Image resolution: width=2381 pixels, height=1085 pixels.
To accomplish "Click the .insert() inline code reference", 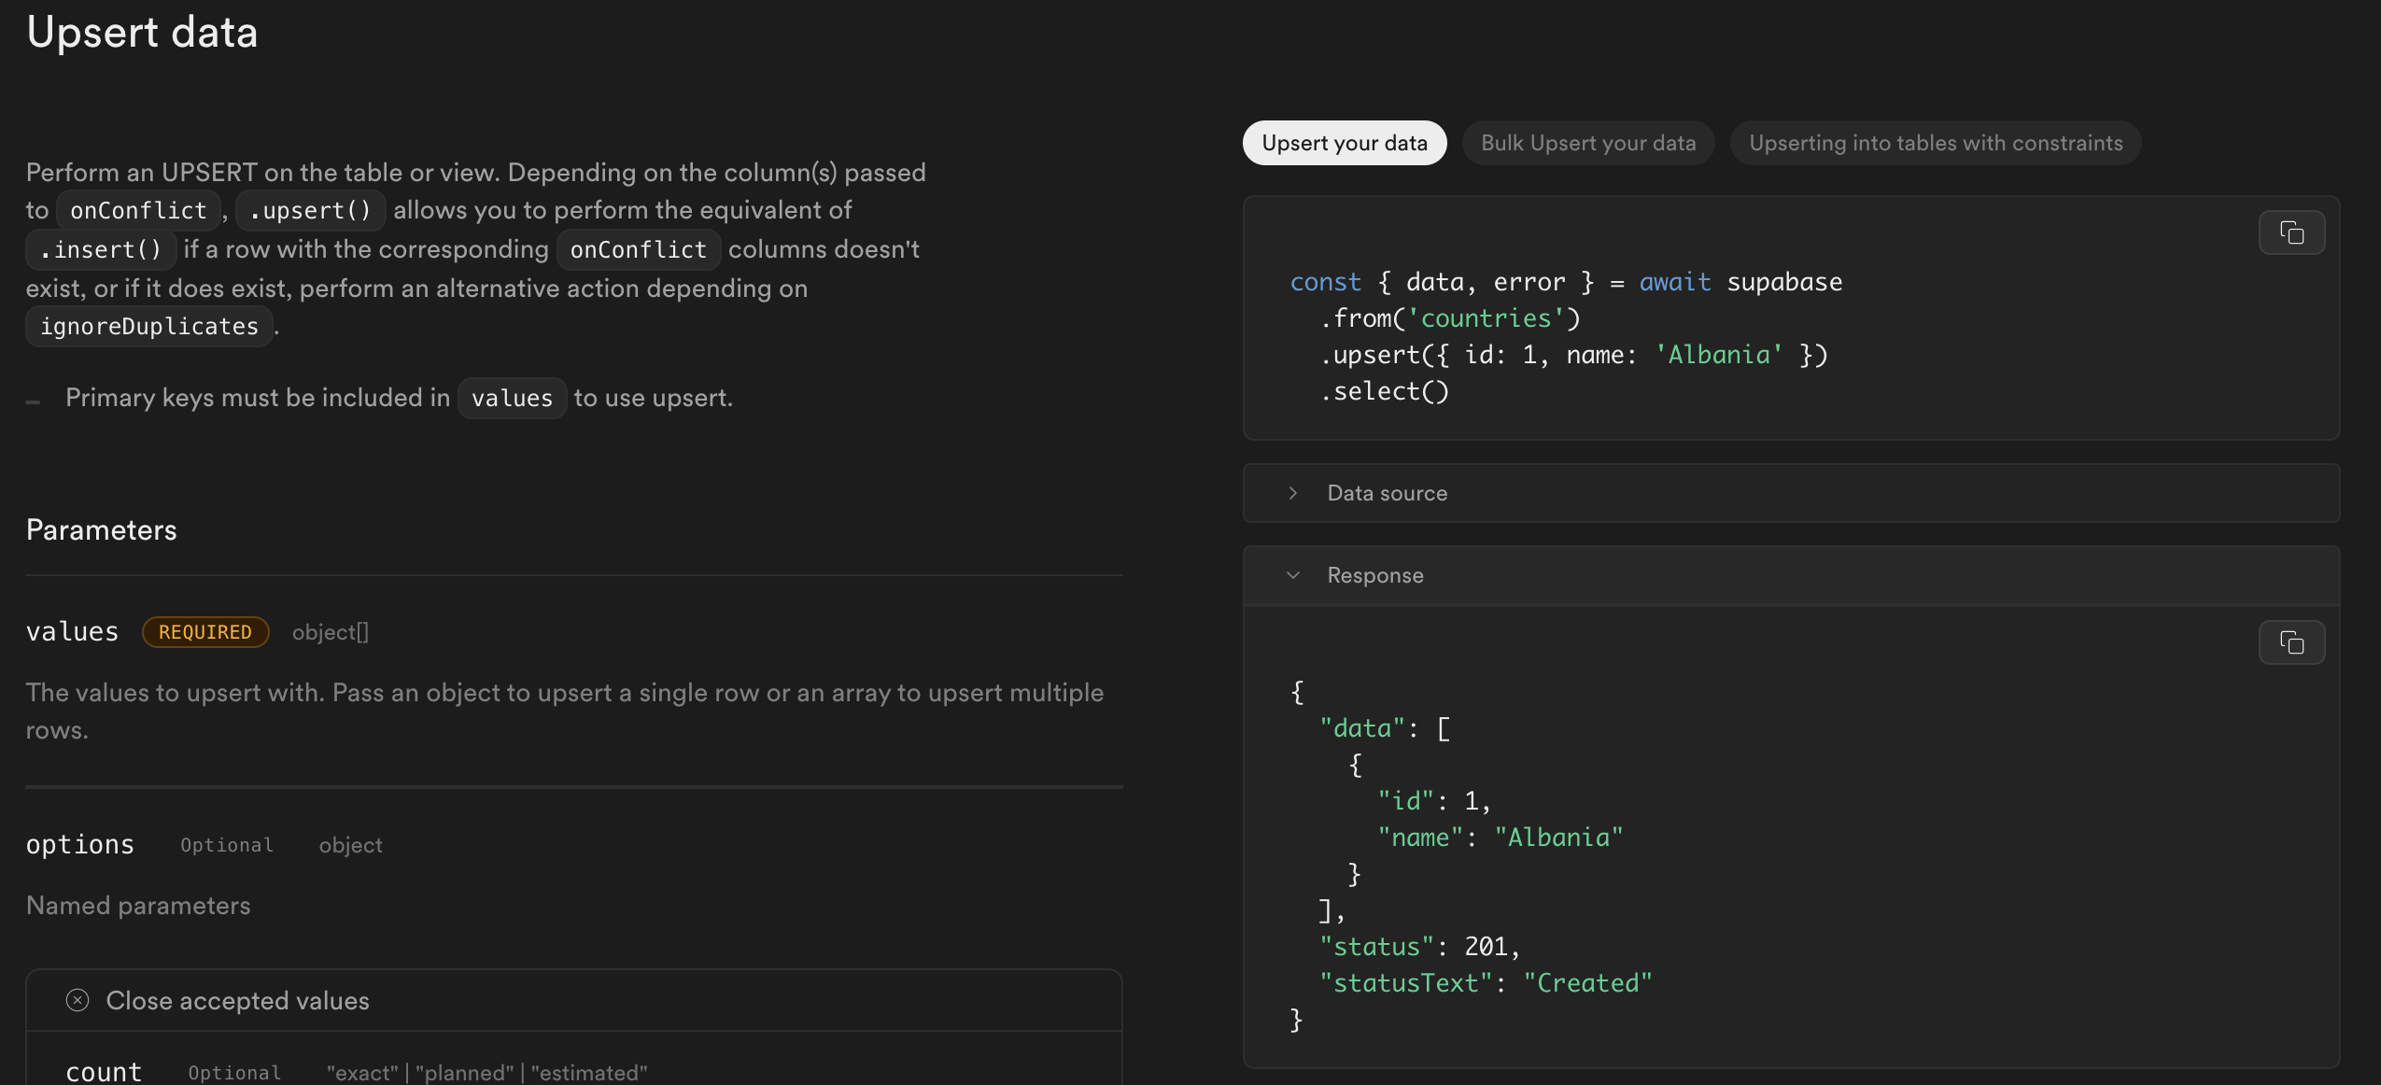I will point(102,249).
